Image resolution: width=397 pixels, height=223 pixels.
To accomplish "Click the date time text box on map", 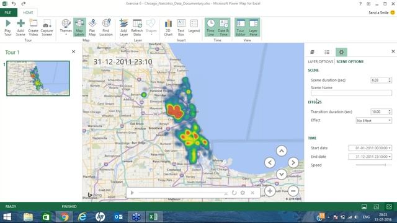I will pyautogui.click(x=123, y=62).
